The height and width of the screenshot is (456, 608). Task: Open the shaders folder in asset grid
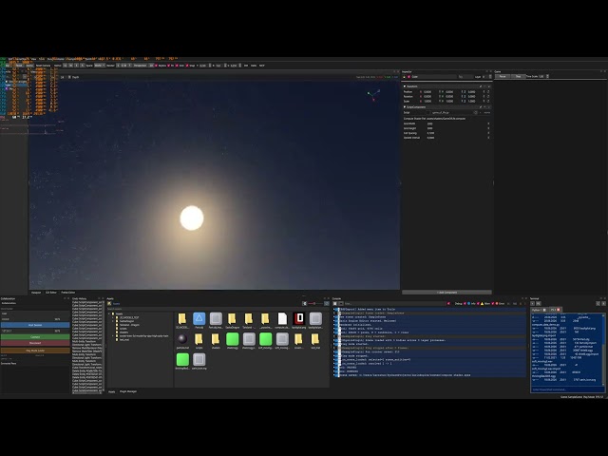click(x=216, y=339)
